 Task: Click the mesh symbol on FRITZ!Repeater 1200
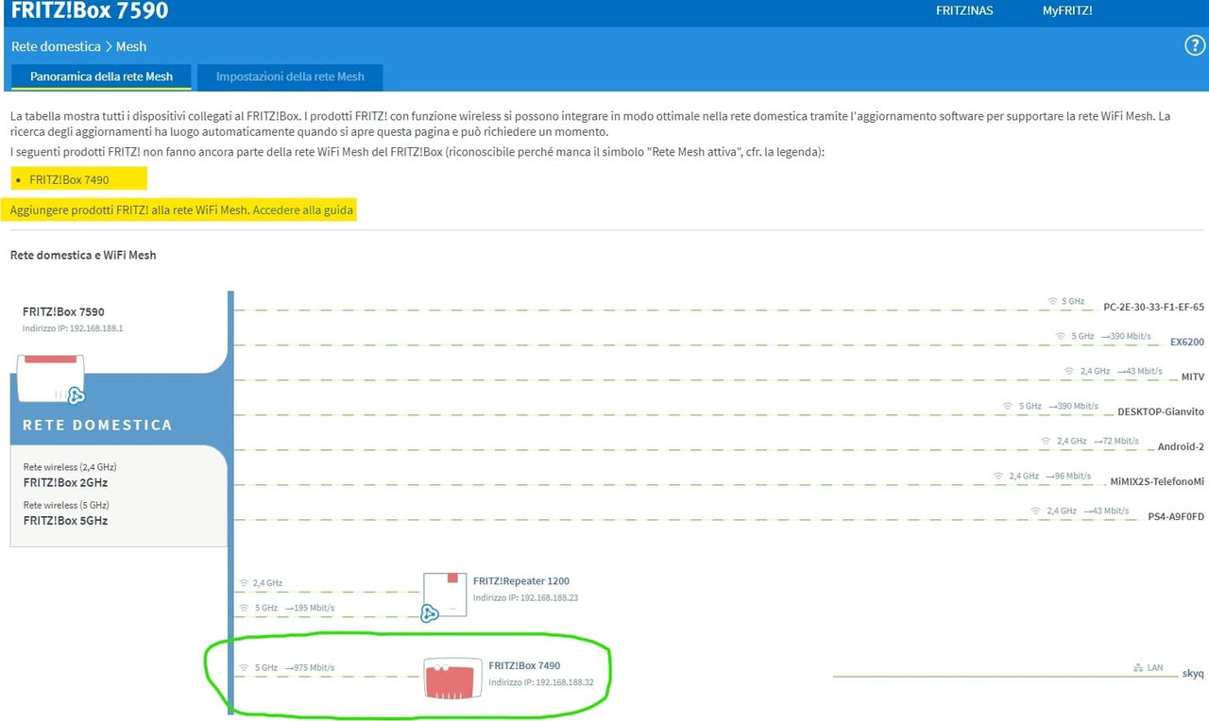pyautogui.click(x=429, y=614)
